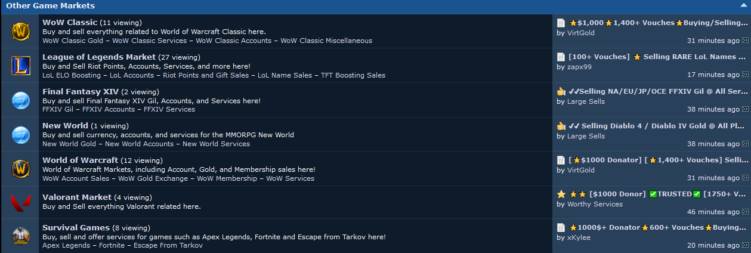Go to Fortnite subforum
751x253 pixels.
coord(113,245)
